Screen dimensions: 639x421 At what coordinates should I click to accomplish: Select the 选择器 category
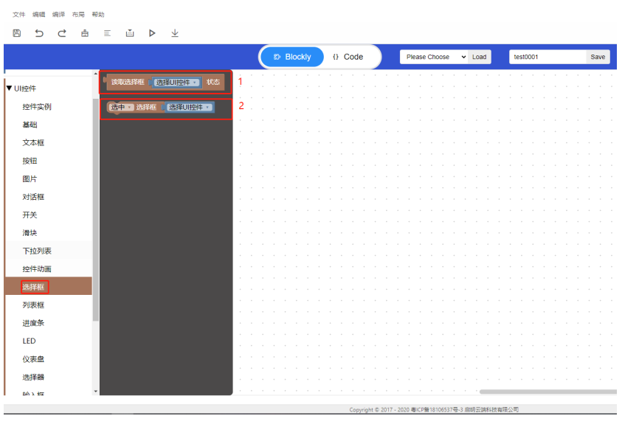33,377
